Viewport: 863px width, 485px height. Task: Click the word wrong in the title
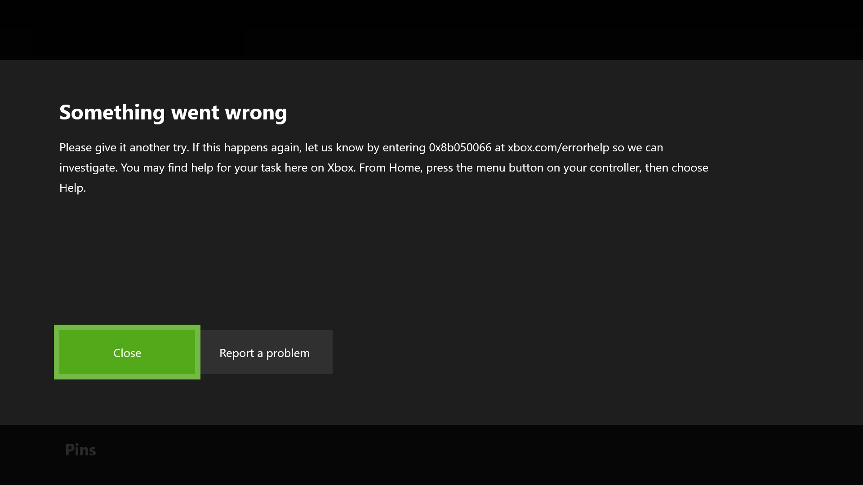(x=256, y=112)
